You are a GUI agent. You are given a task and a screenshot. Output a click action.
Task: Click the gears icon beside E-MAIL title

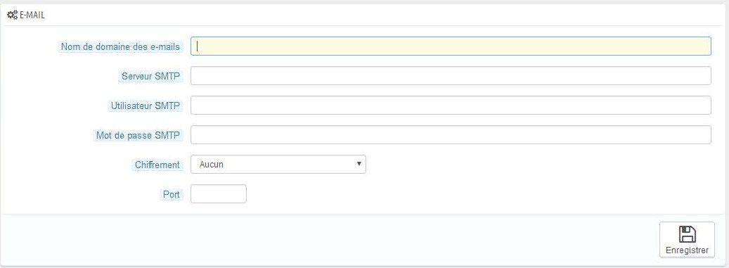[12, 15]
